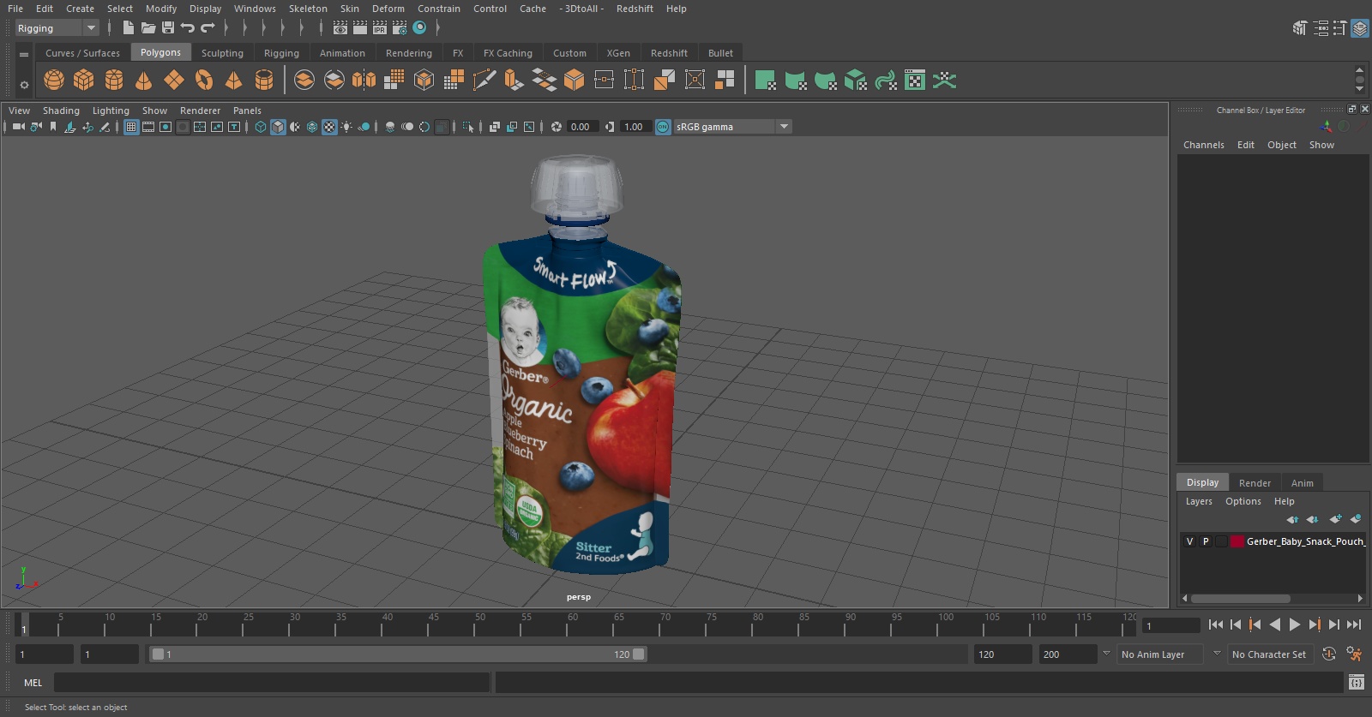This screenshot has height=717, width=1372.
Task: Open the Deform menu
Action: [388, 9]
